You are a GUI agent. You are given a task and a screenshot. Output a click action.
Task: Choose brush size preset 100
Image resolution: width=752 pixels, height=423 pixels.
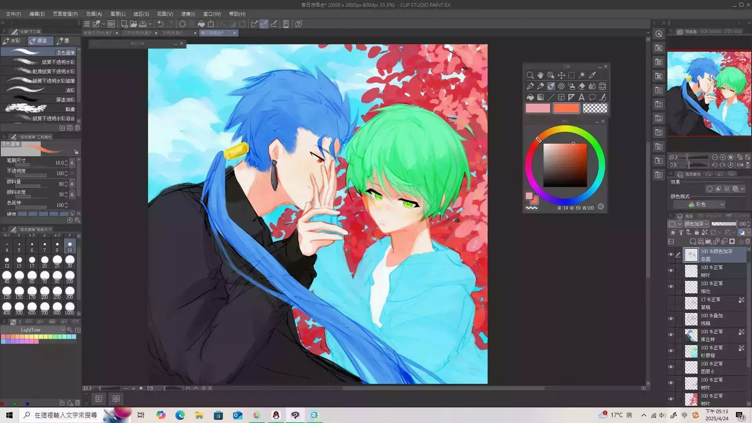click(x=69, y=277)
